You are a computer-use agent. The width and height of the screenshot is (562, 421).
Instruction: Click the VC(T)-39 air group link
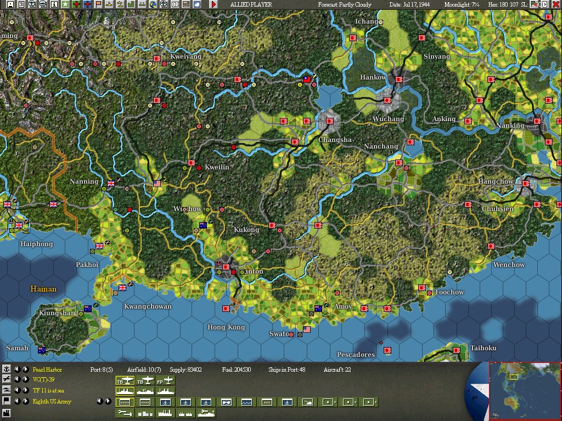click(44, 379)
